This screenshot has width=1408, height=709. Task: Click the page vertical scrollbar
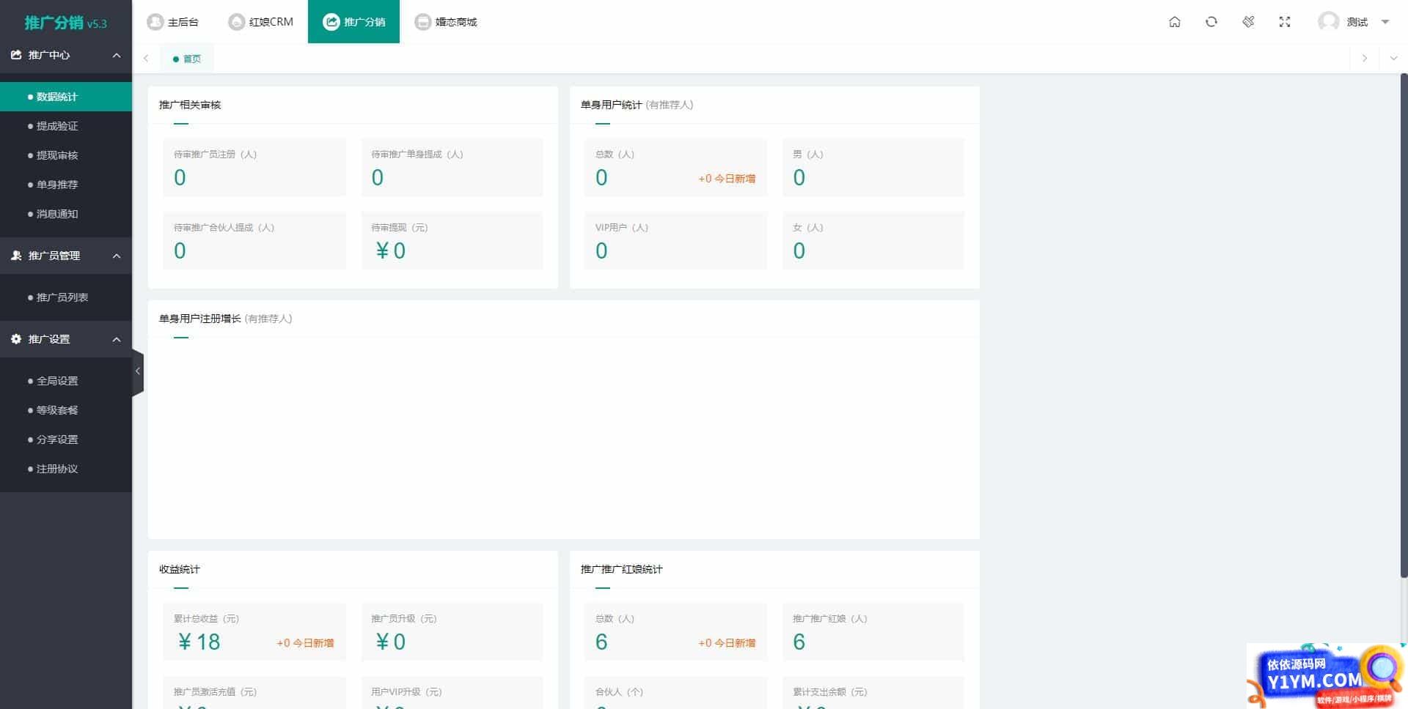[1404, 326]
